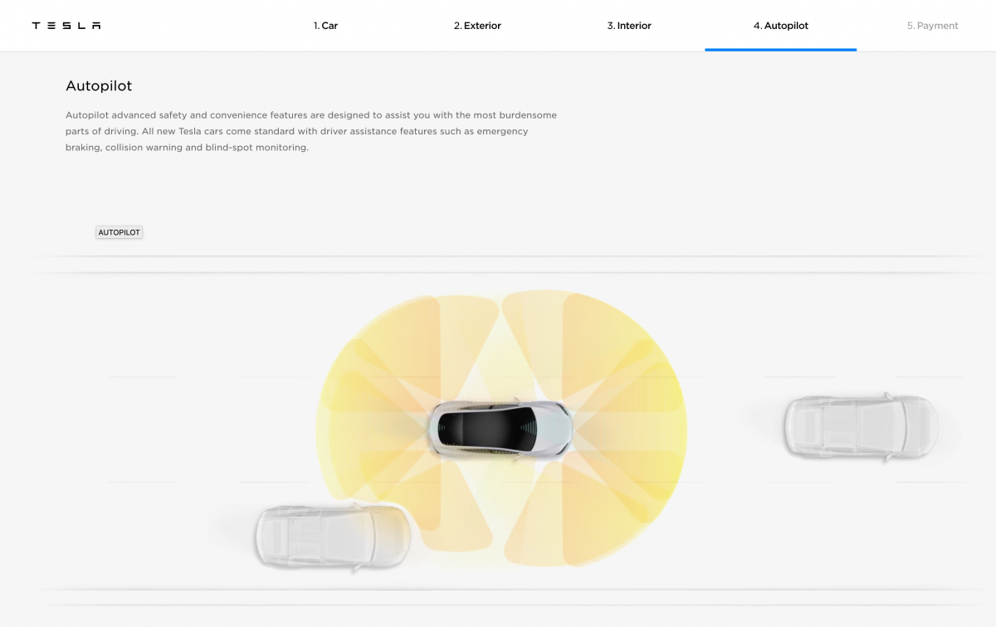Viewport: 996px width, 627px height.
Task: Click the hood of the lower-left white car
Action: tap(388, 536)
